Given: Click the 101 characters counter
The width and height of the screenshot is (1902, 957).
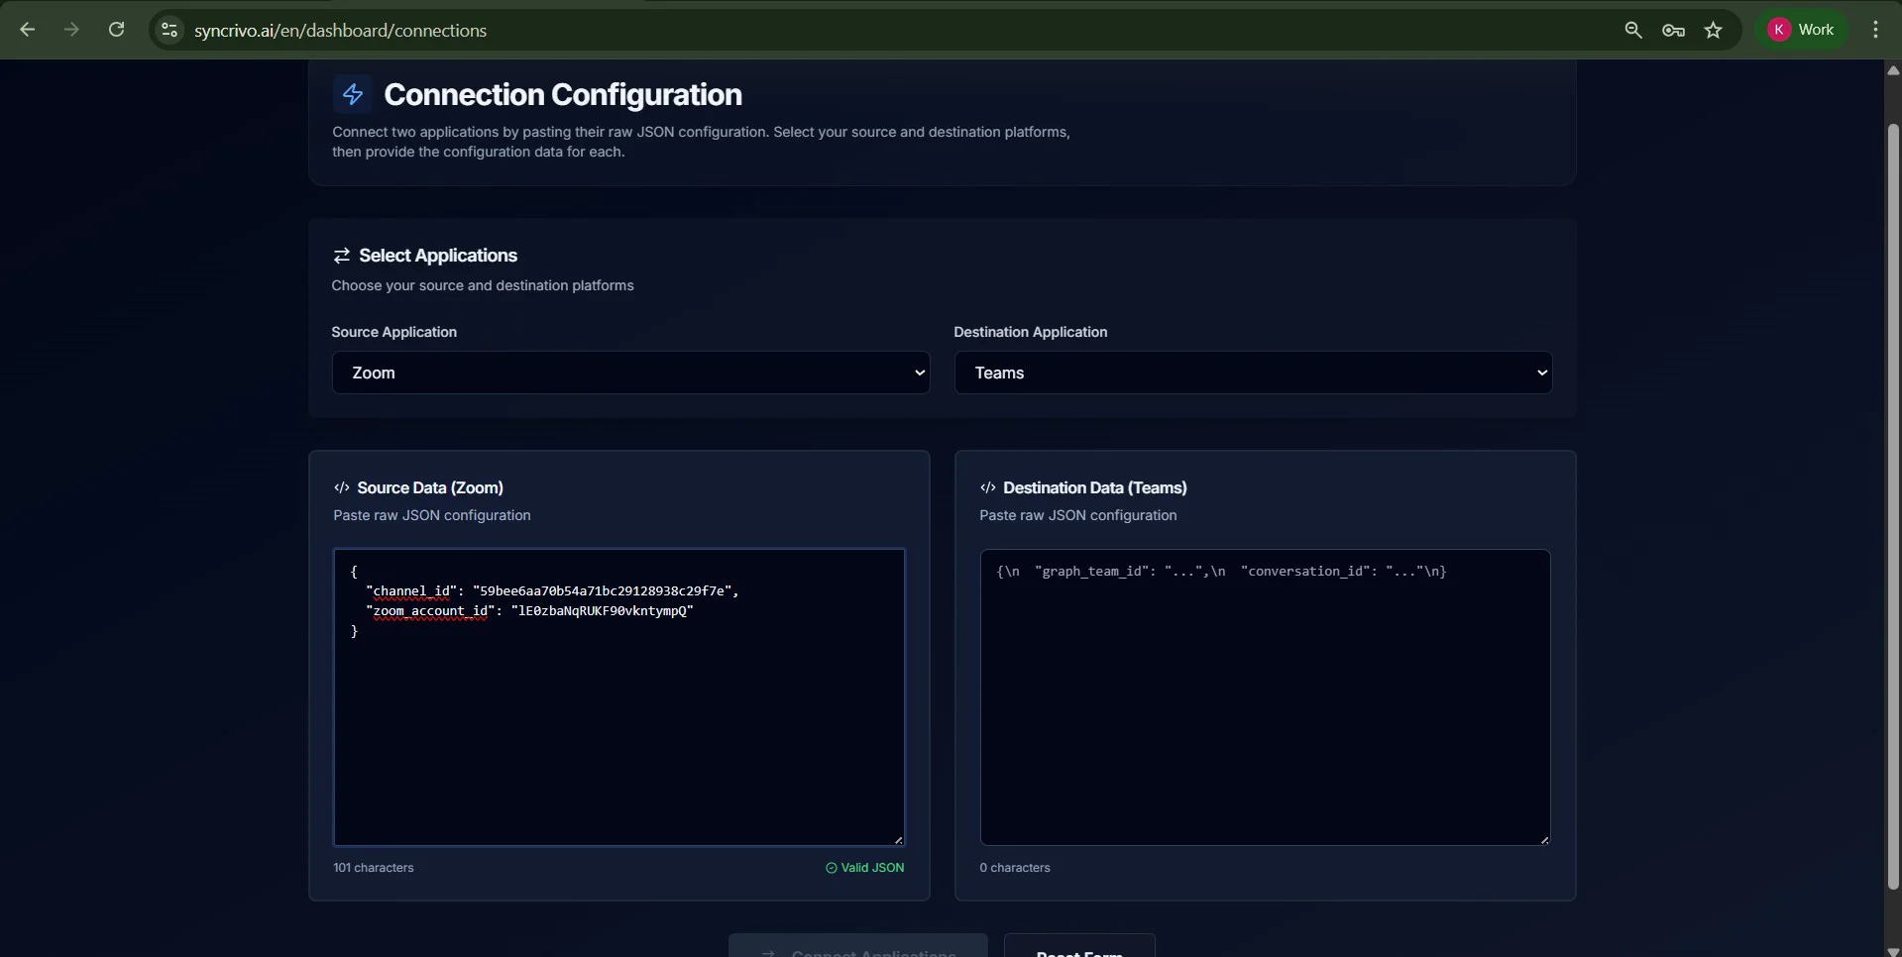Looking at the screenshot, I should pos(374,868).
